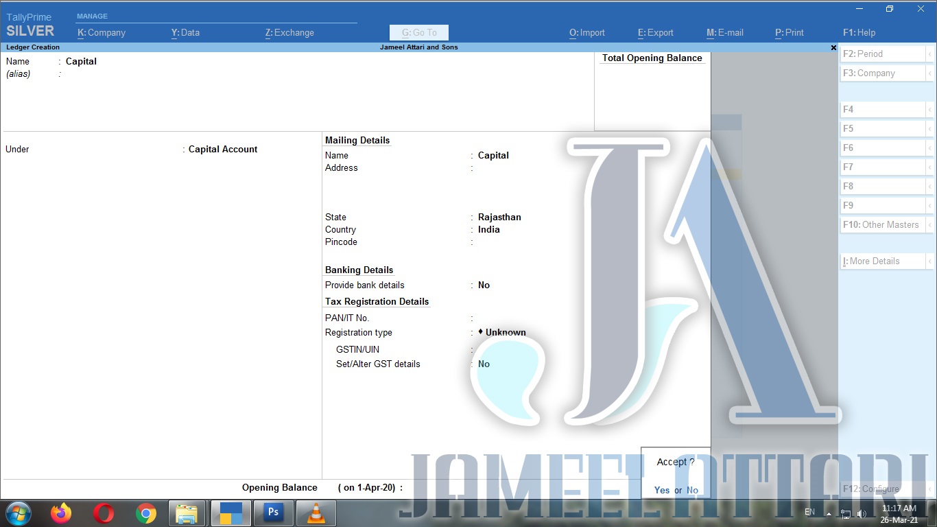
Task: Open the P: Print menu
Action: (x=790, y=32)
